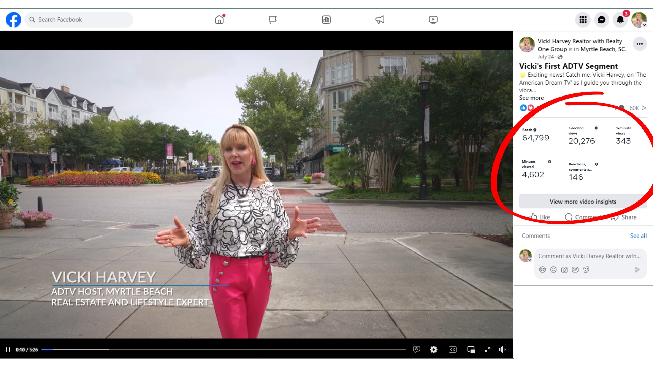Expand the post text with See more
653x367 pixels.
point(531,98)
